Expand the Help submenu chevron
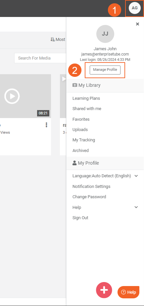This screenshot has width=144, height=306. (136, 207)
